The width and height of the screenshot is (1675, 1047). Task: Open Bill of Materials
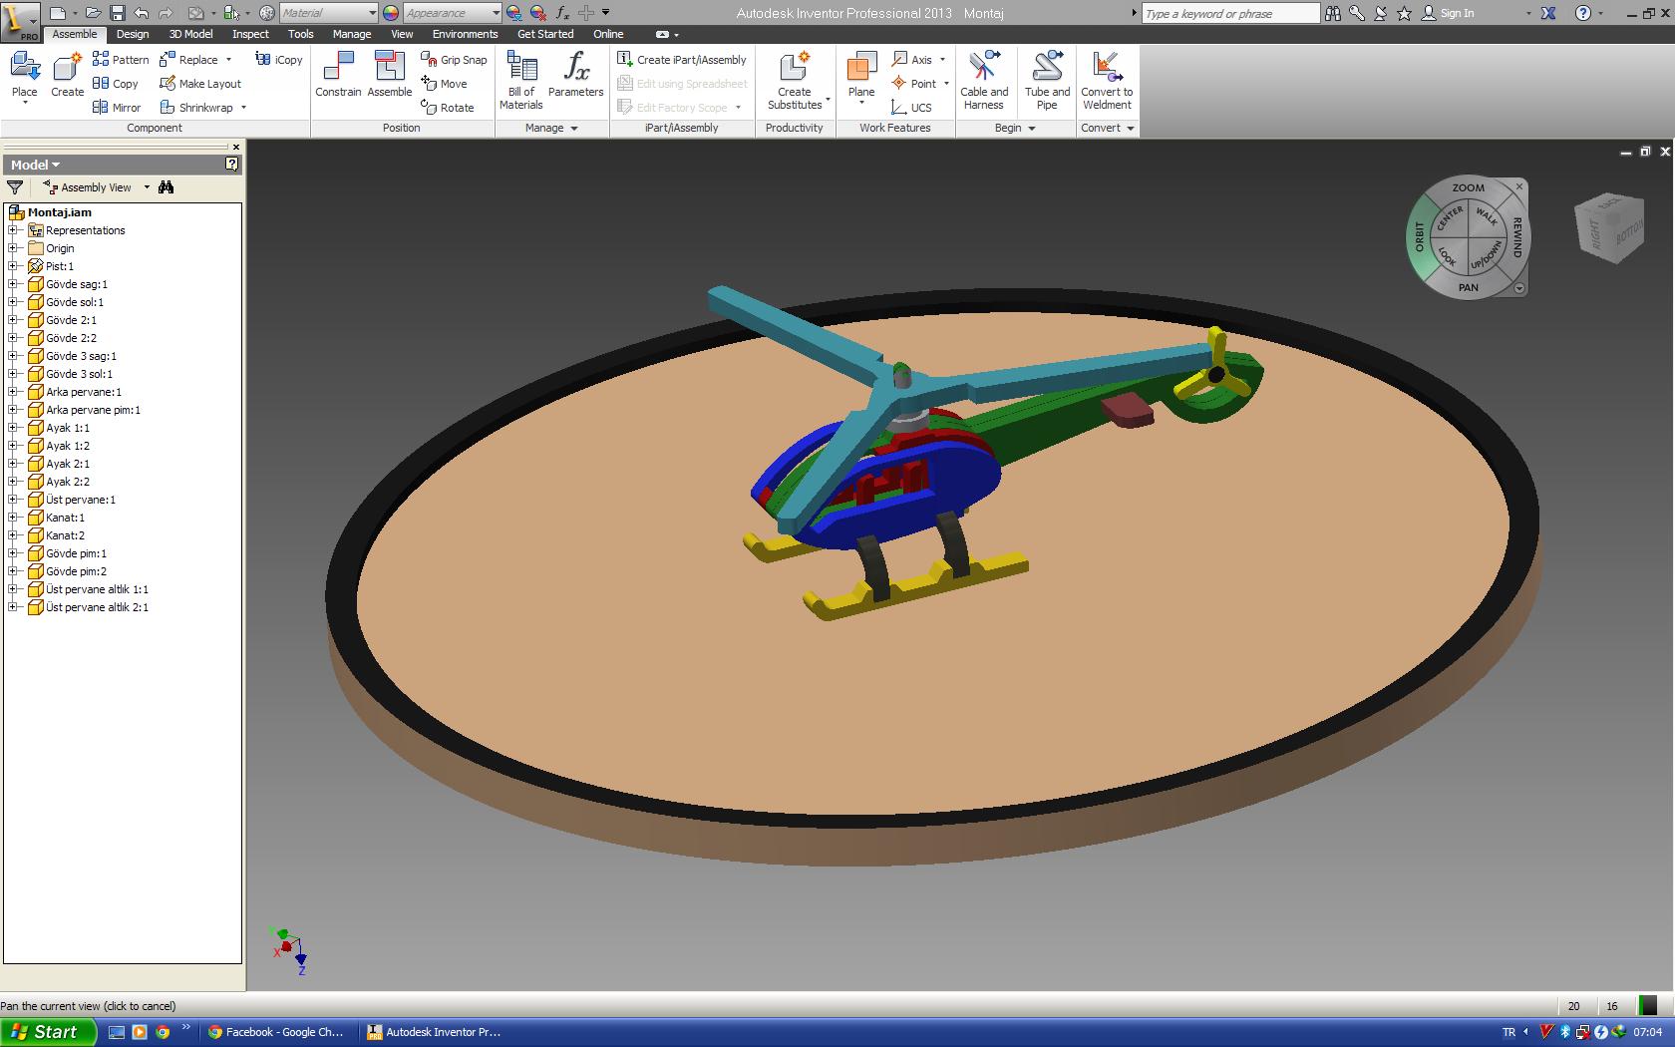point(521,80)
